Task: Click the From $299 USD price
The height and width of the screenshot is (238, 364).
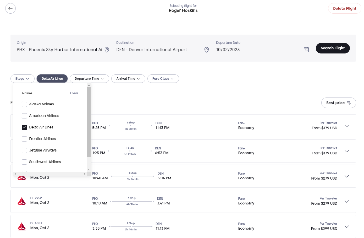Action: tap(324, 229)
